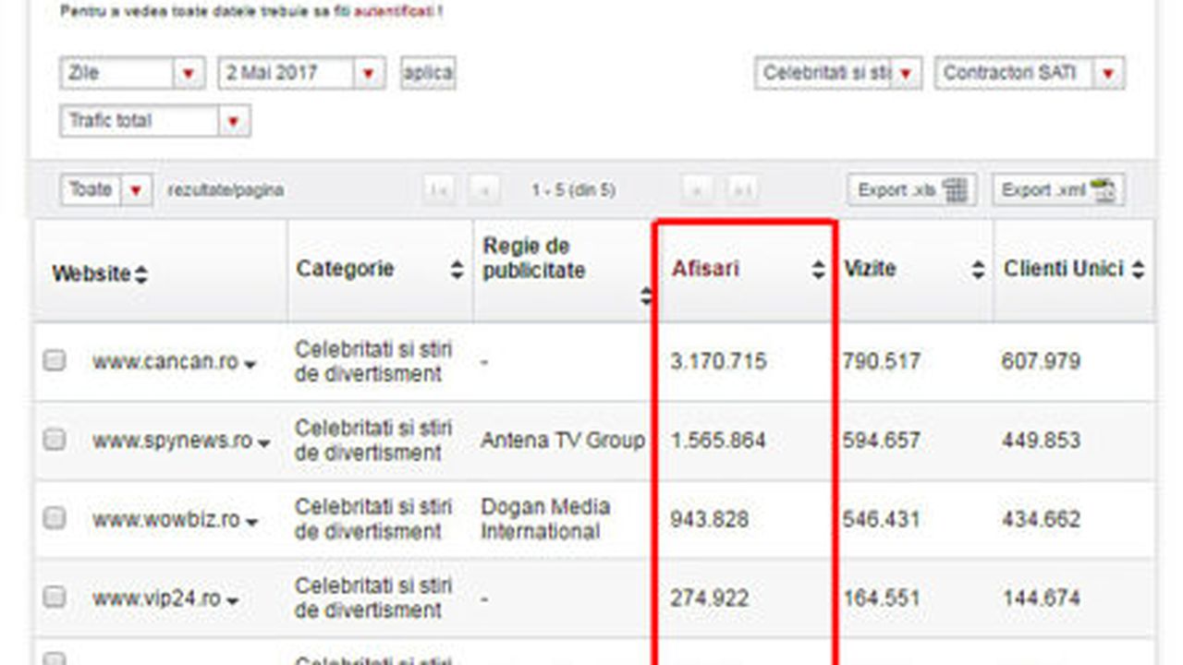Viewport: 1183px width, 665px height.
Task: Select the Clienti Unici value 144.674
Action: tap(1041, 598)
